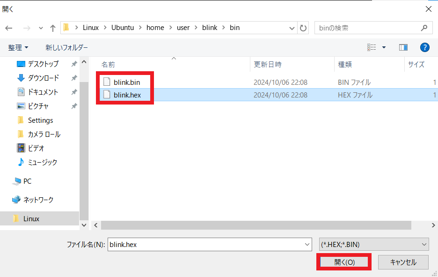Select Ubuntu in the address path
438x277 pixels.
[123, 28]
